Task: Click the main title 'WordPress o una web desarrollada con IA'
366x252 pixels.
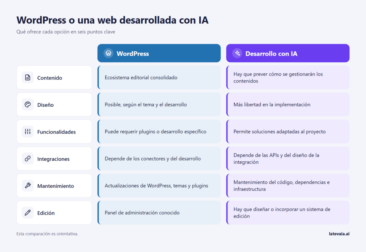Action: pyautogui.click(x=112, y=20)
